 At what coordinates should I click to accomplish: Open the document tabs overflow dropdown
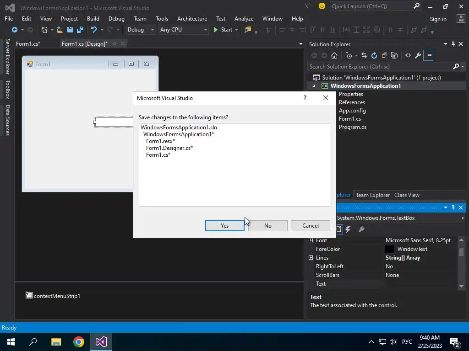[x=300, y=44]
